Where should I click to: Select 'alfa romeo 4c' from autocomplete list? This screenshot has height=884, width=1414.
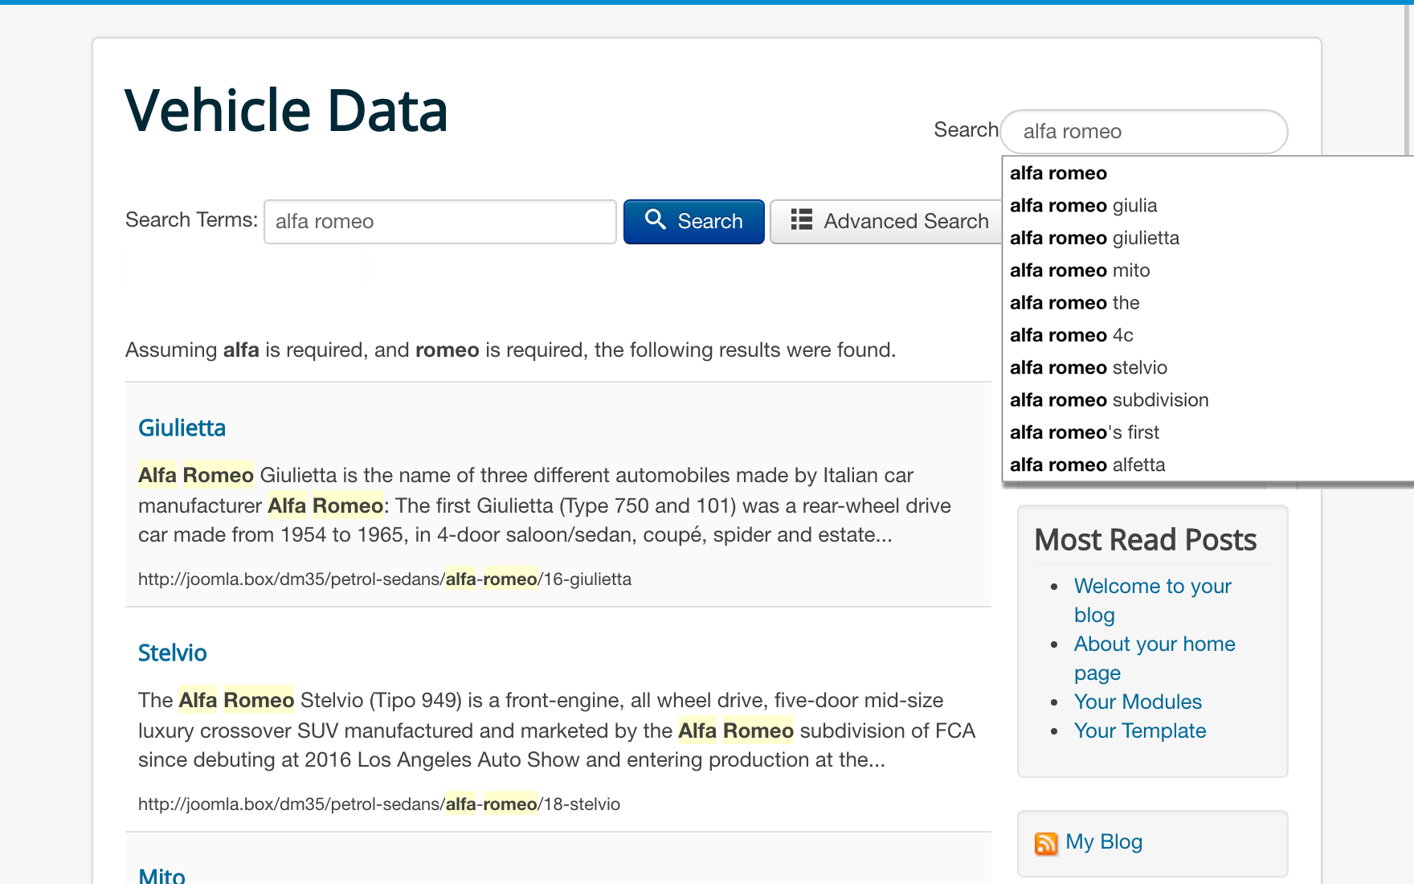click(x=1071, y=335)
